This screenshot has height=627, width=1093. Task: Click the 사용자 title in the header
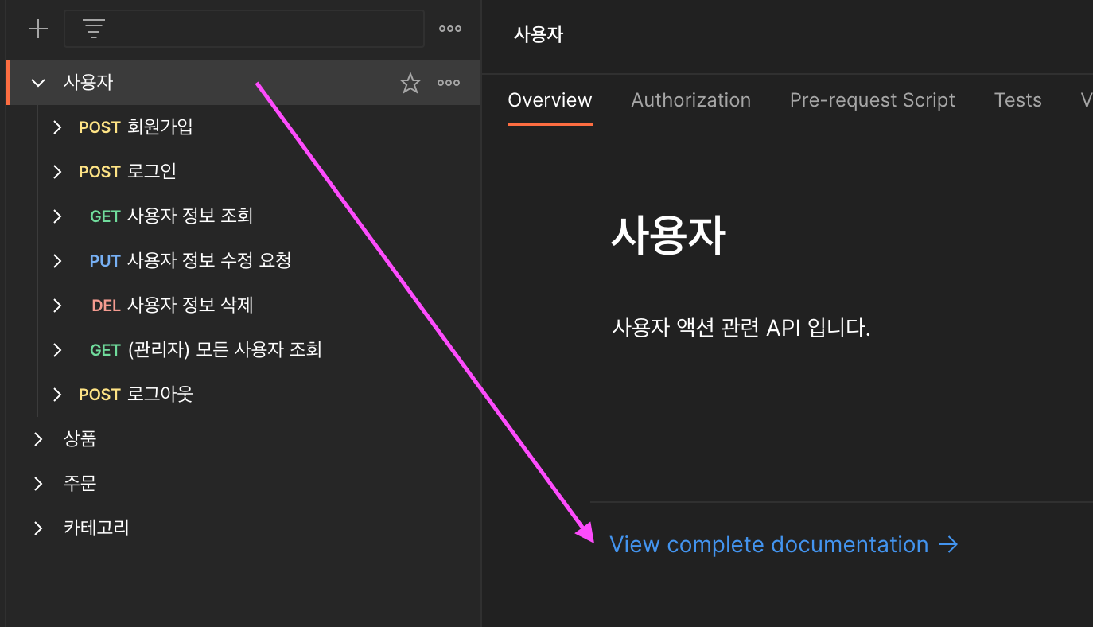539,35
